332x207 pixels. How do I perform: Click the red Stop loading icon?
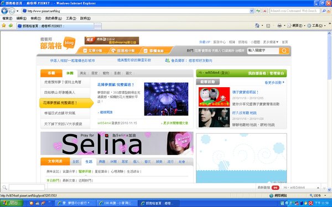[x=264, y=11]
